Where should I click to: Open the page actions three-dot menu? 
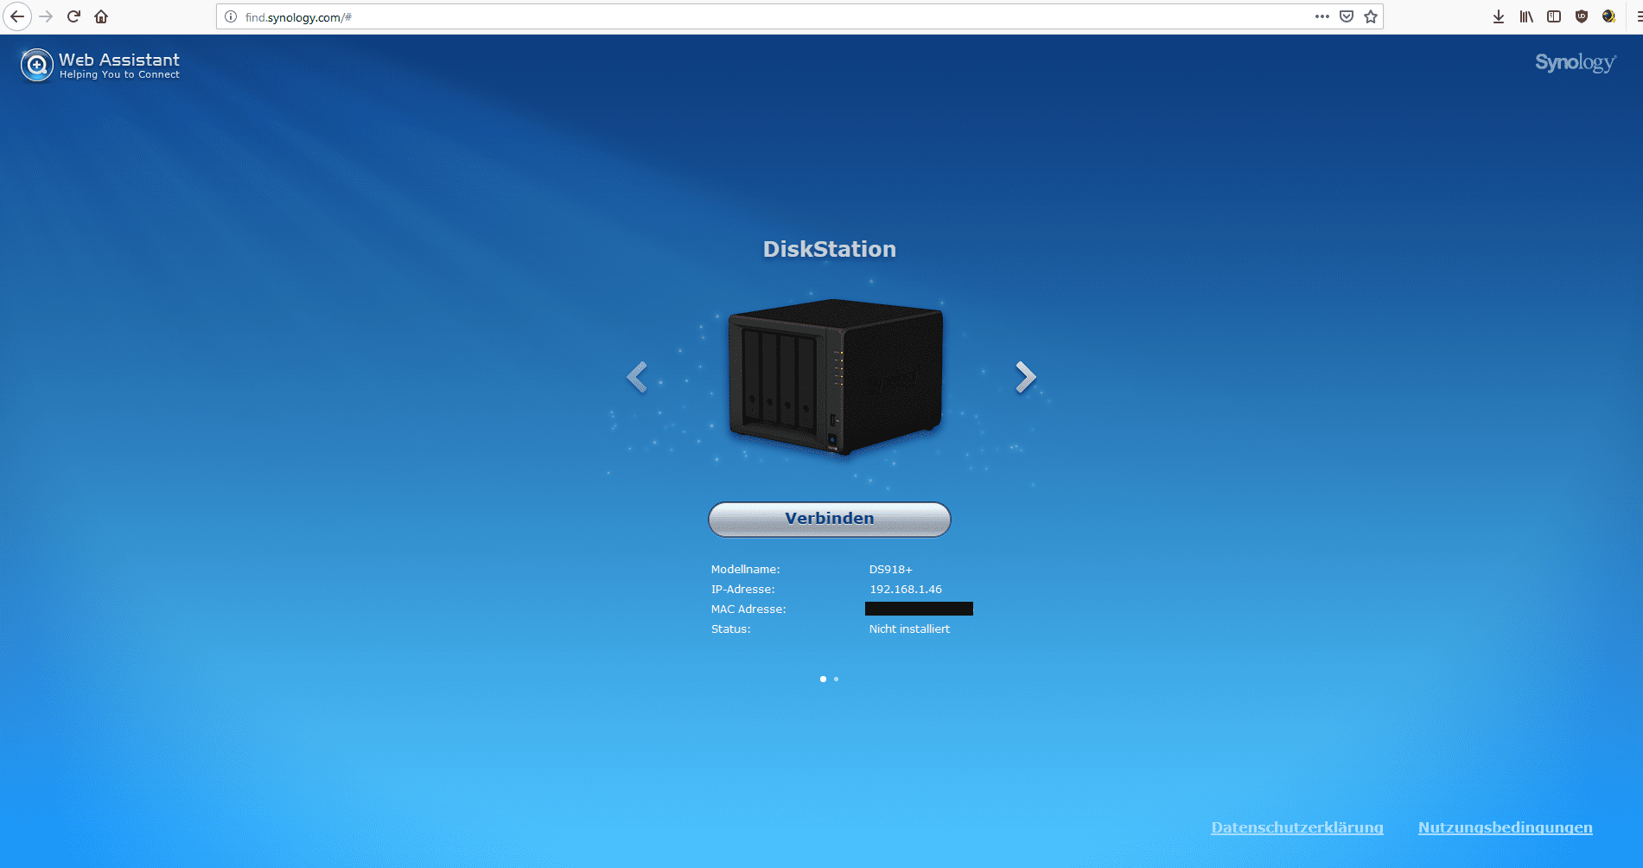pos(1322,16)
